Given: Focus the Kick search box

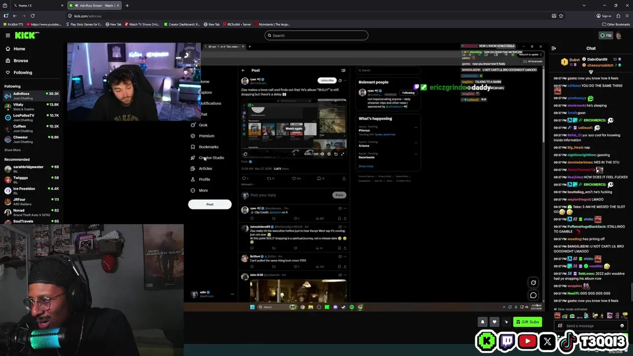Looking at the screenshot, I should [316, 35].
